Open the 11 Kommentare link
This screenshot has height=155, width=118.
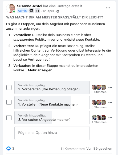(72, 149)
